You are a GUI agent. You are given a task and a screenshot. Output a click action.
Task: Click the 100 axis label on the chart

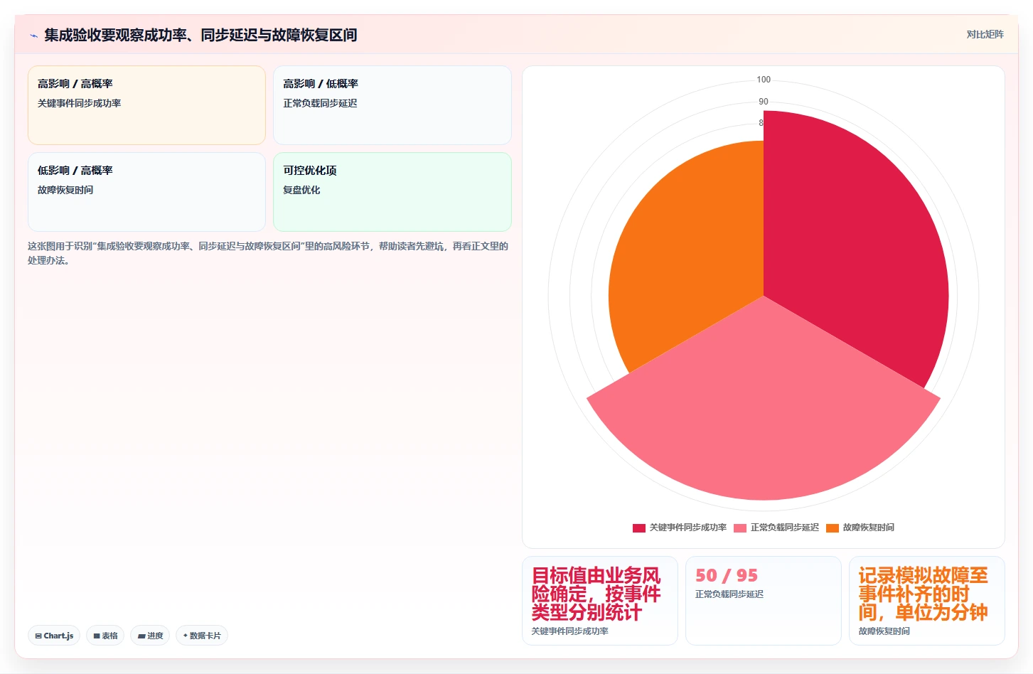[764, 80]
